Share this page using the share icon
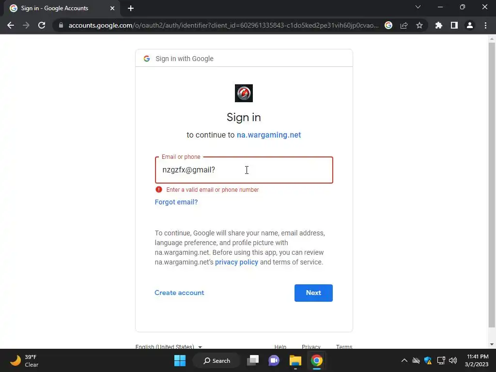The height and width of the screenshot is (372, 496). [404, 25]
